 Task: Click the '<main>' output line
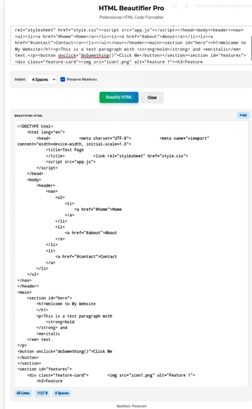tap(24, 292)
